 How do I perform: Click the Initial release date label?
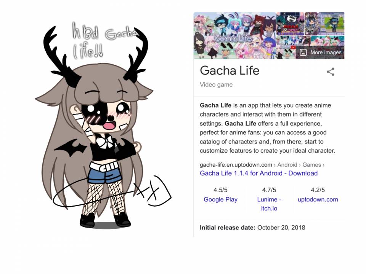pyautogui.click(x=228, y=228)
